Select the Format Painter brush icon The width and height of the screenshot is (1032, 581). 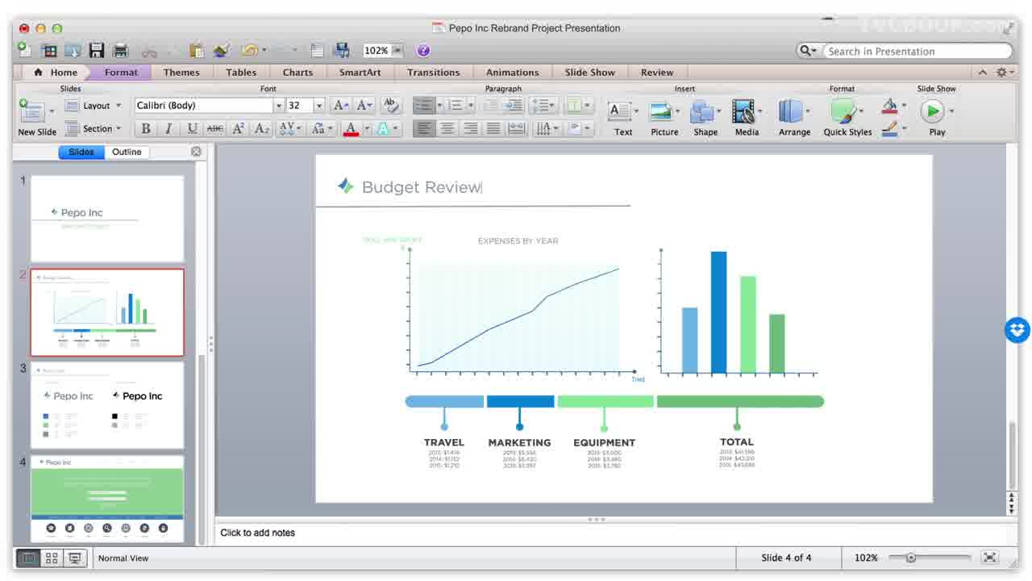point(221,50)
